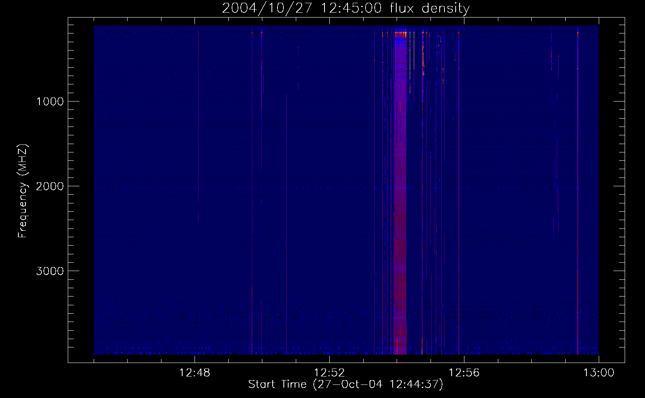Click the 13:00 time tick label
The image size is (645, 398).
599,373
